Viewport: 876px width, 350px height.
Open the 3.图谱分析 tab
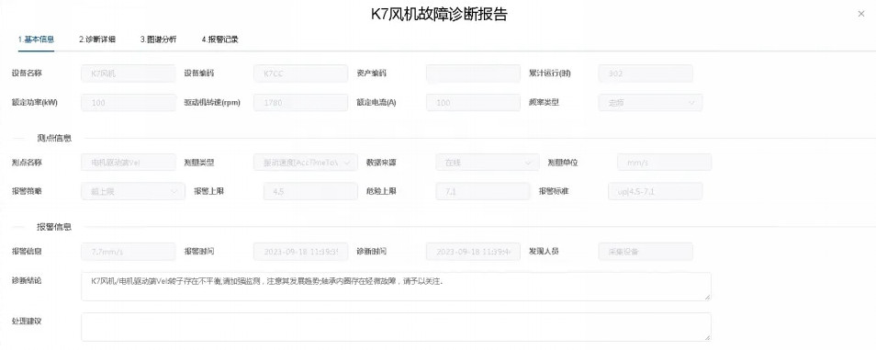[x=158, y=40]
